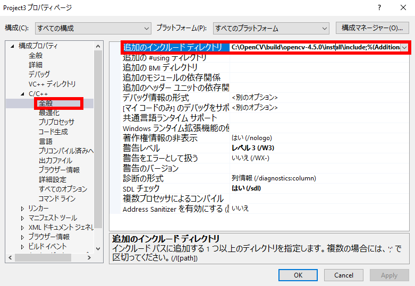Screen dimensions: 415x286
Task: Click the レベル 3 (/W3) warning level value
Action: coord(253,148)
